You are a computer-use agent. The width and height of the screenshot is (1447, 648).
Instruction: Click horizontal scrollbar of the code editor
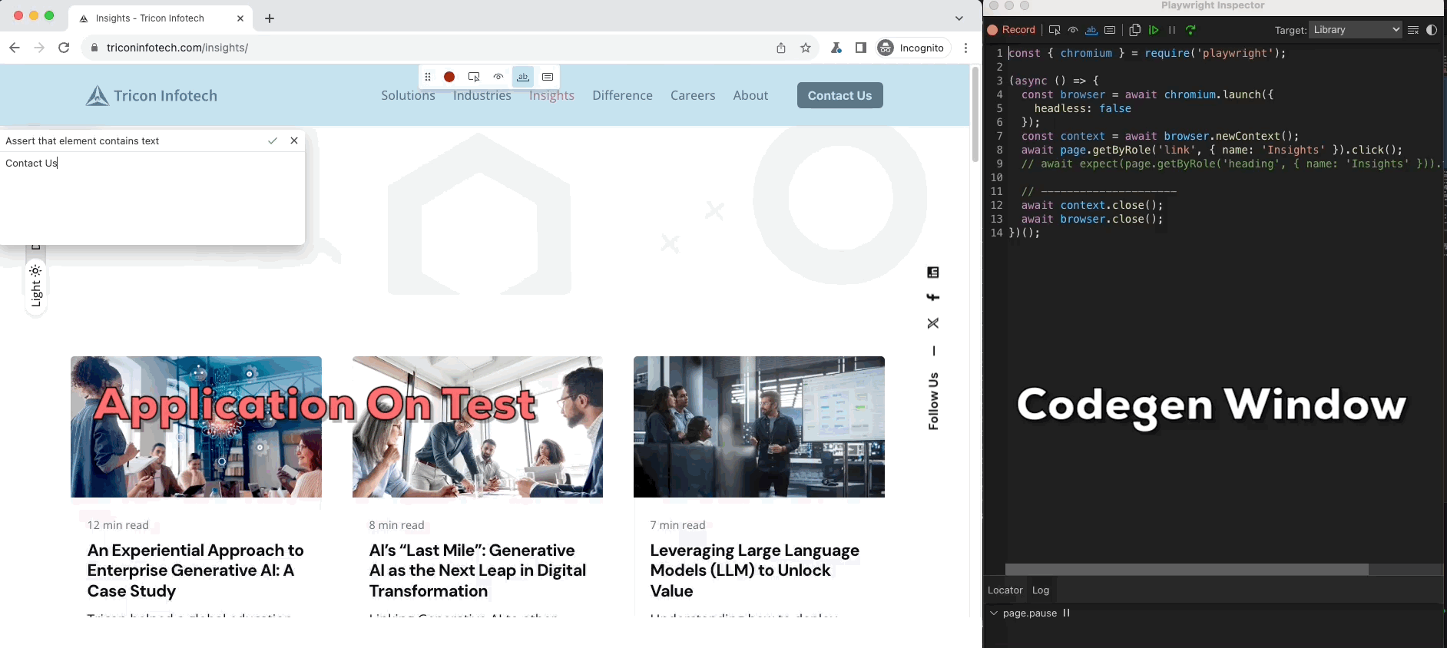click(1187, 570)
